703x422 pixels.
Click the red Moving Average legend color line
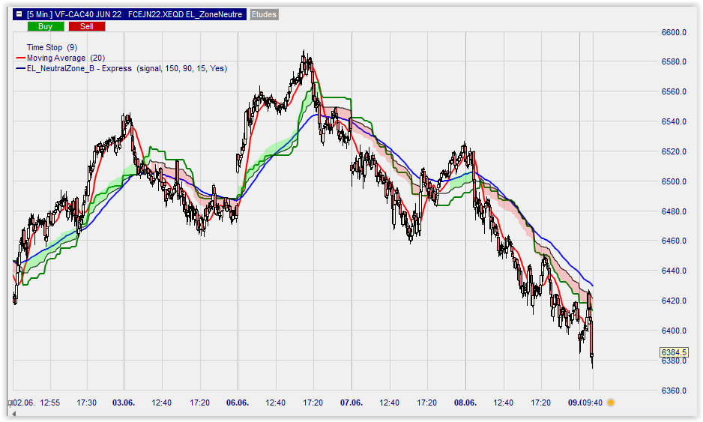[21, 58]
